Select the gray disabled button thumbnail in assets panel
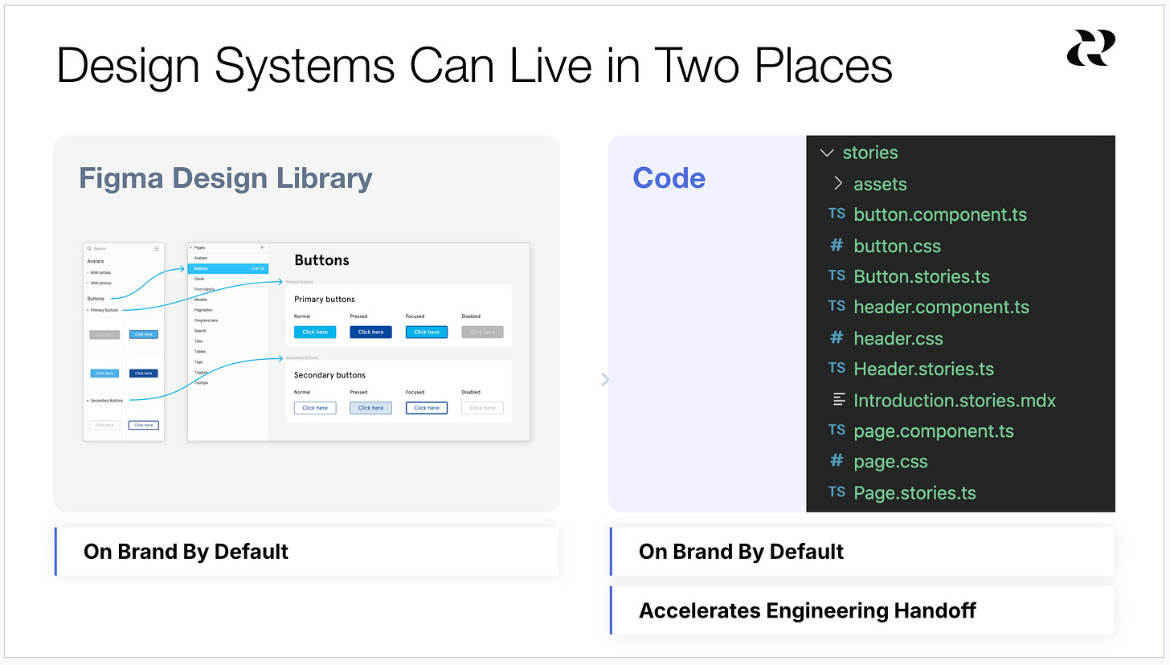Viewport: 1170px width, 665px height. pyautogui.click(x=104, y=335)
